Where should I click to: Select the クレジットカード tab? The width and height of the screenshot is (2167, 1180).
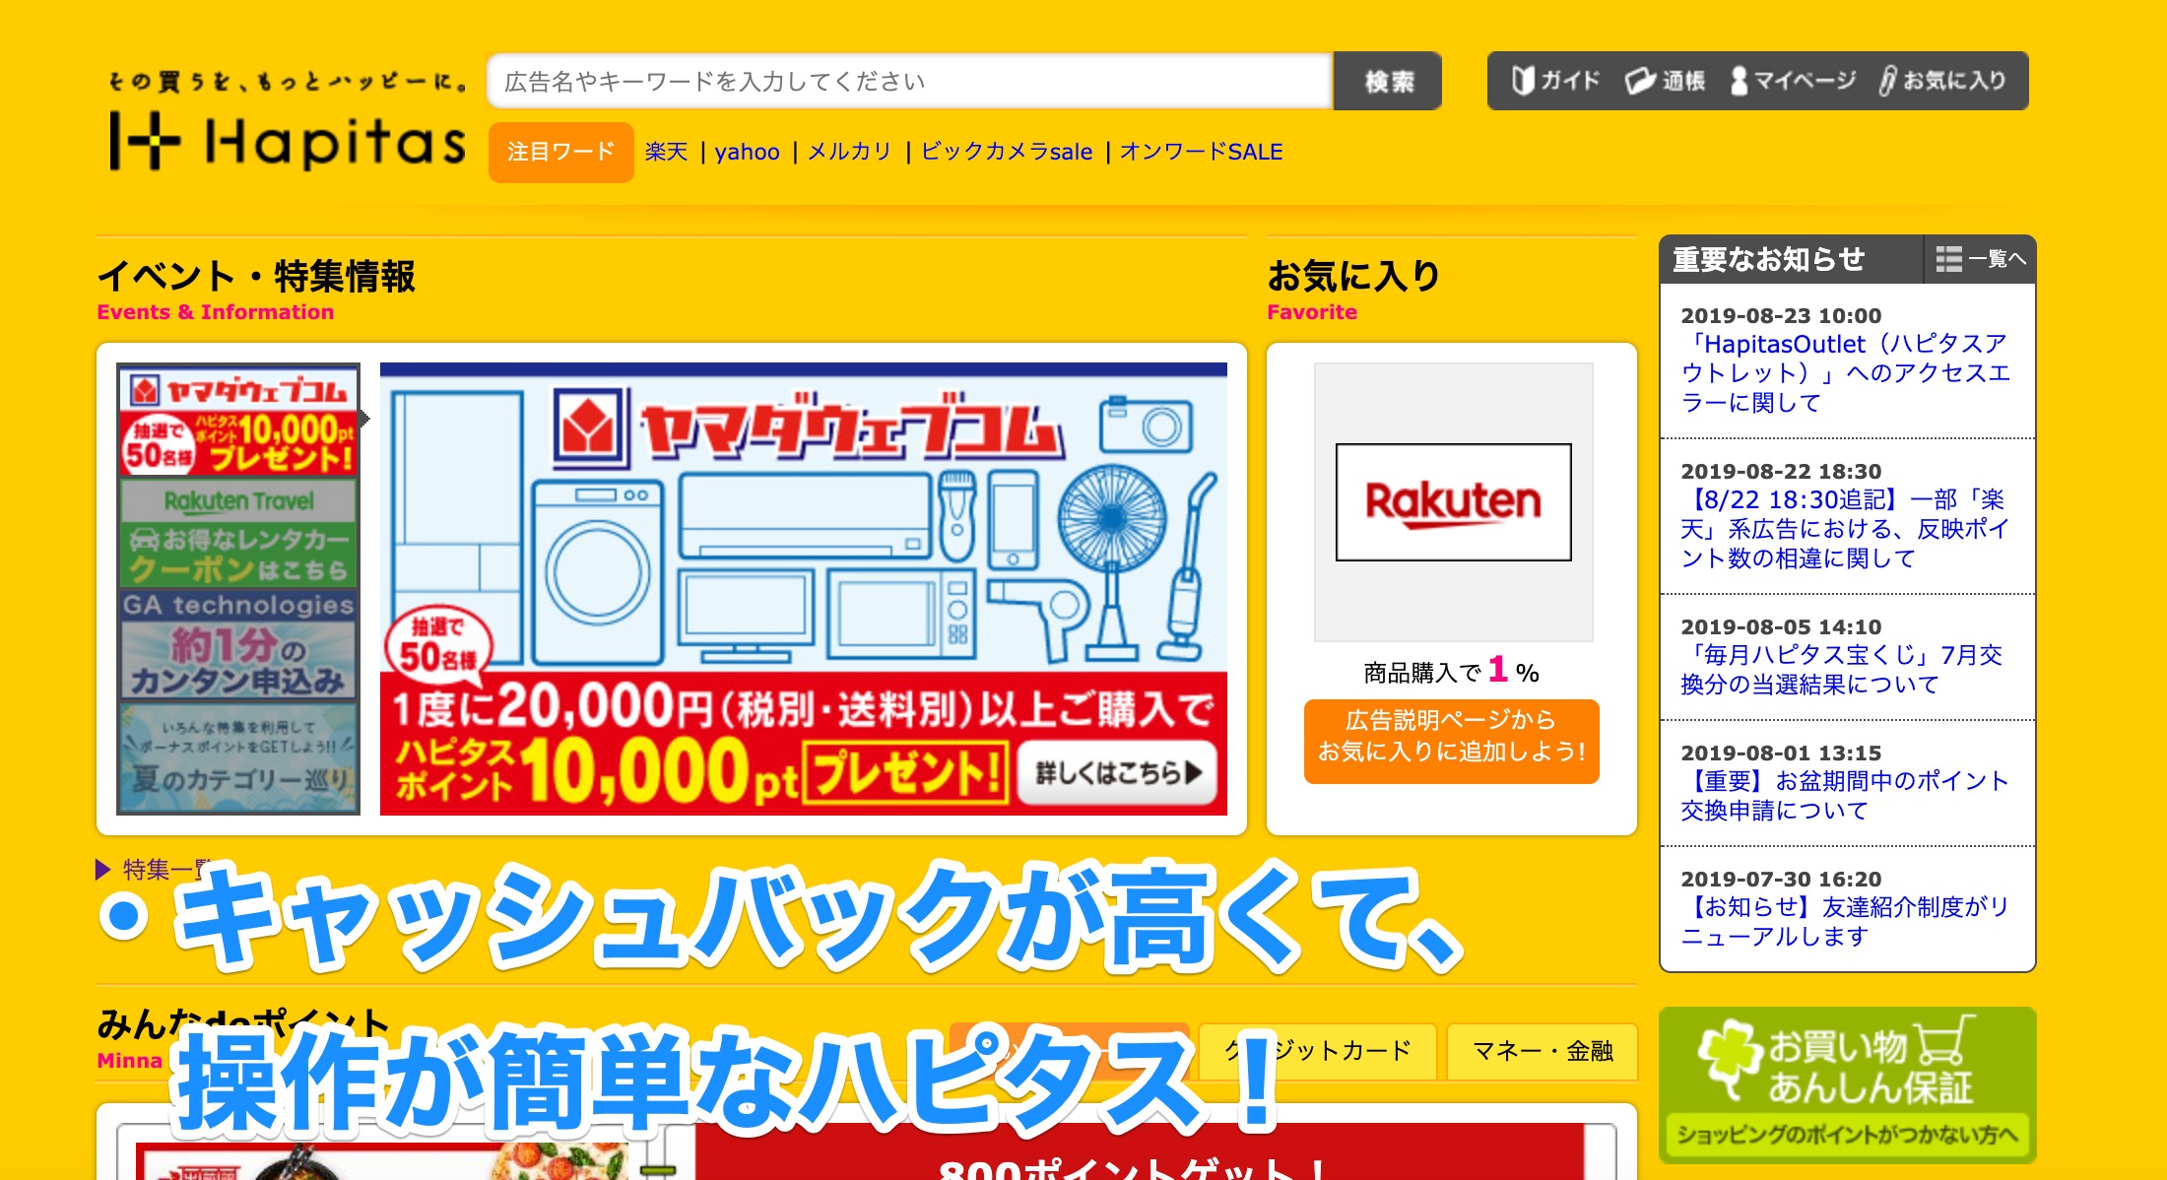click(x=1319, y=1051)
